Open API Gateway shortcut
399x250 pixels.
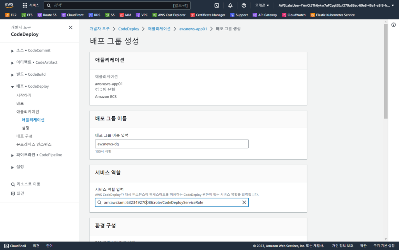[265, 15]
